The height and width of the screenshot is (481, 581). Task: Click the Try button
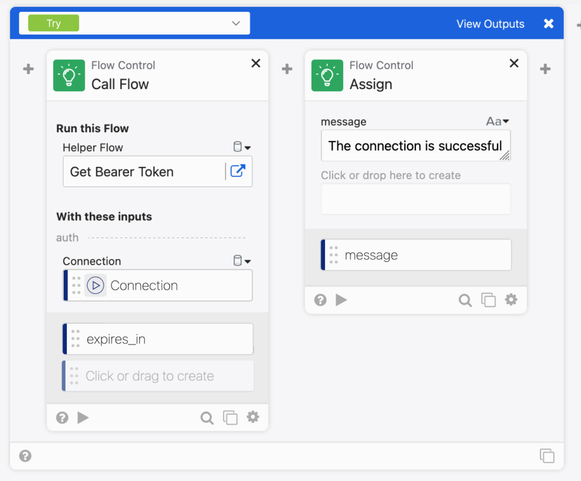pos(53,23)
